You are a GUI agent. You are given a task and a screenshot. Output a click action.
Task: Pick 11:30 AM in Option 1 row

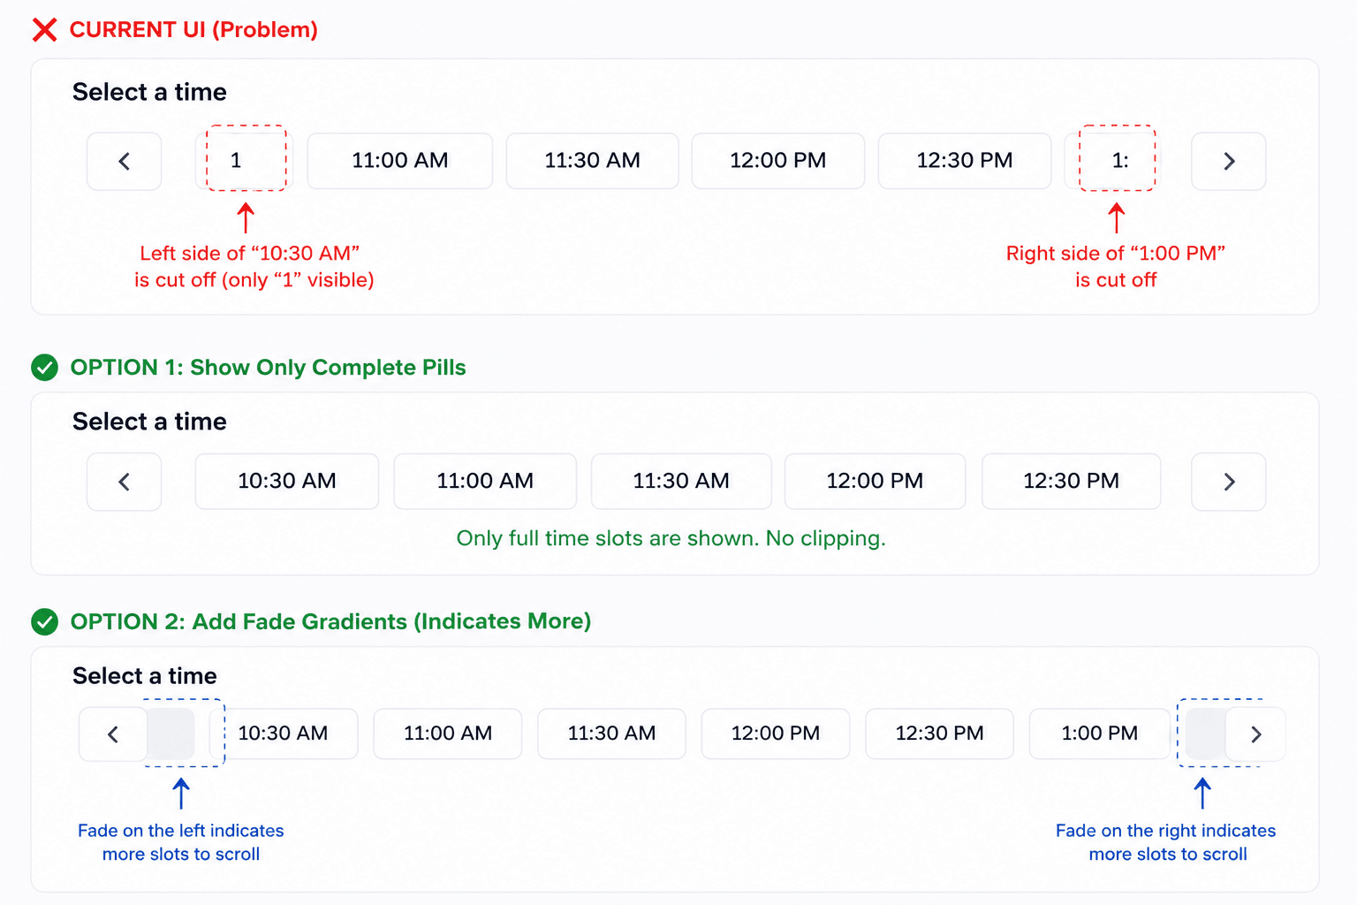(681, 482)
